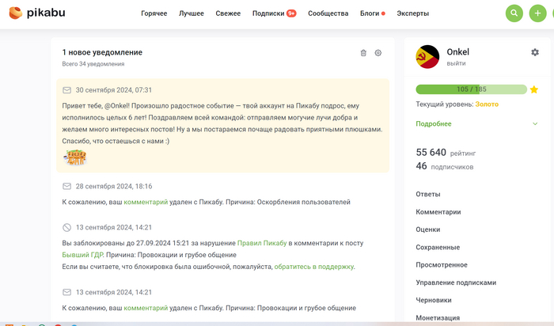
Task: Delete notifications with the trash icon
Action: pos(363,53)
